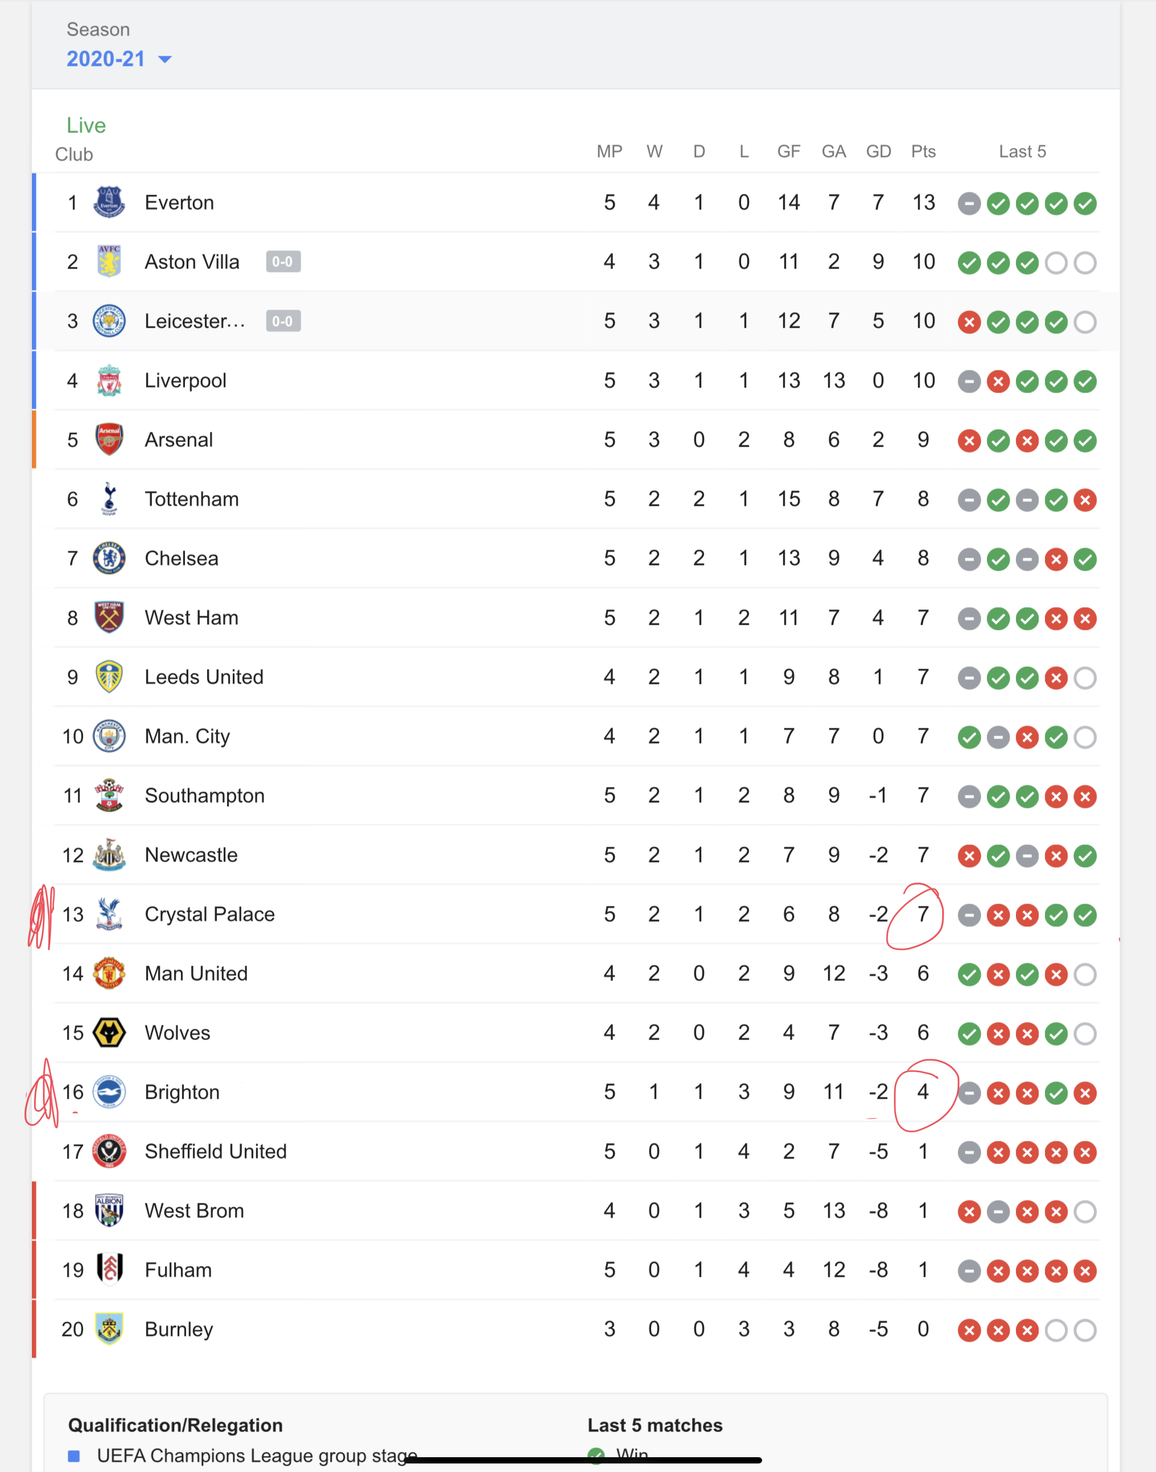Click Burnley's last empty match circle
This screenshot has height=1472, width=1156.
[1085, 1331]
